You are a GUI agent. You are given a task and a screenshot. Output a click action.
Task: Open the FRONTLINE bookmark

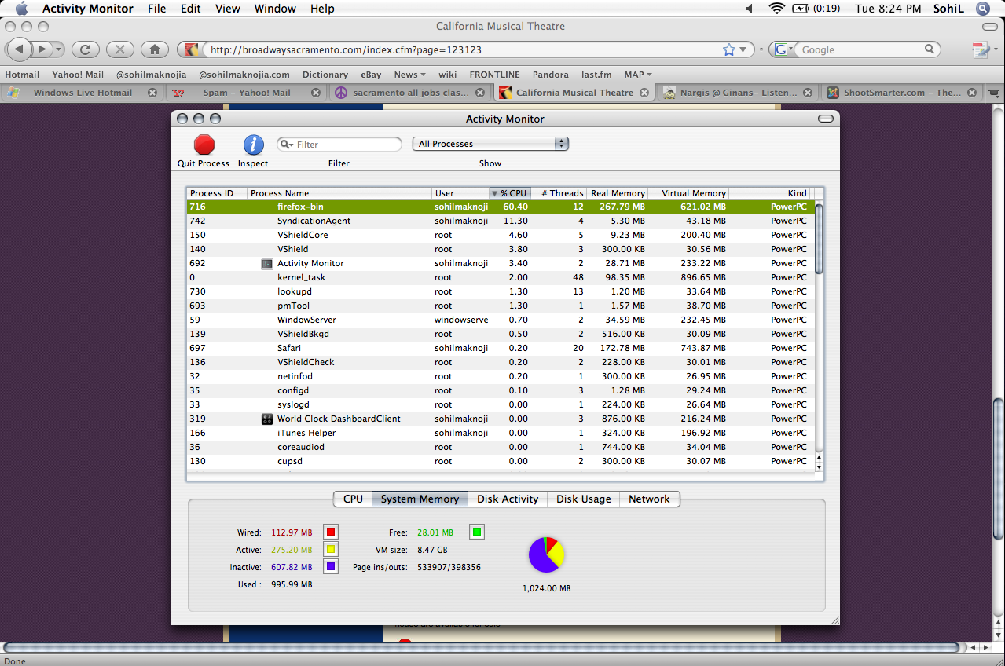(x=495, y=75)
